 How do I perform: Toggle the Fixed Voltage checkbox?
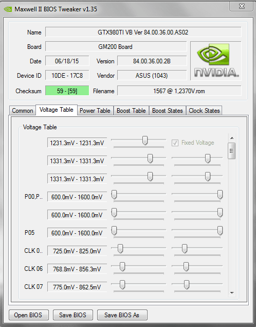[175, 143]
